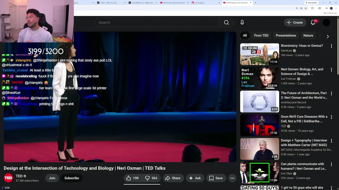Click Lex Fridman channel name
This screenshot has width=339, height=190.
click(x=288, y=79)
